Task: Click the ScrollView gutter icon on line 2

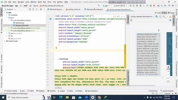Action: tap(51, 19)
